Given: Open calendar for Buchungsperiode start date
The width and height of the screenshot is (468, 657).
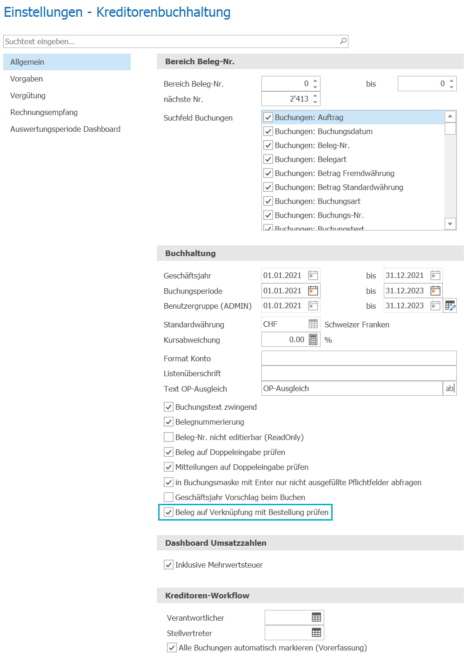Looking at the screenshot, I should click(x=313, y=291).
